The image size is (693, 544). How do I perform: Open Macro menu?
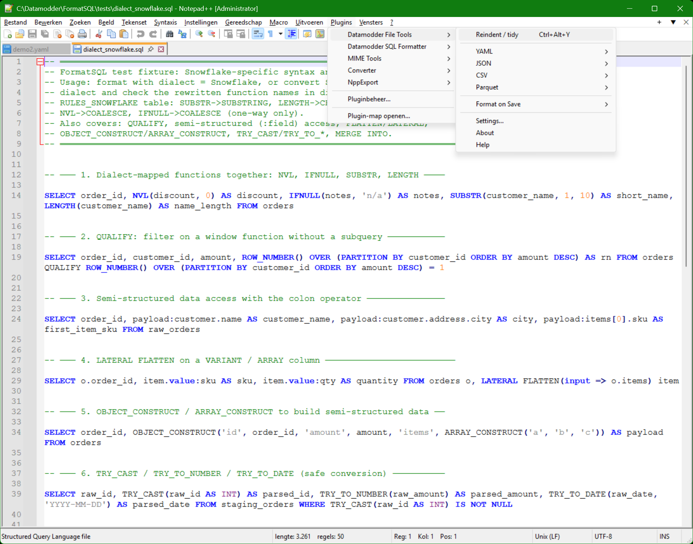coord(278,22)
